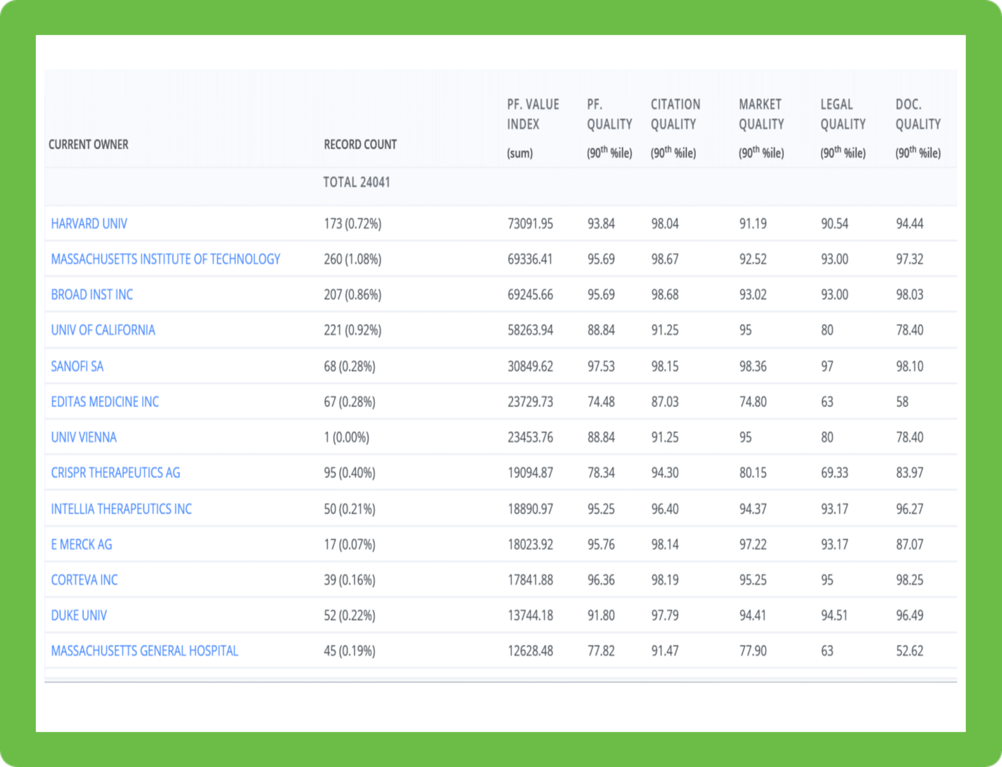1002x767 pixels.
Task: Click the MARKET QUALITY column header
Action: click(x=761, y=114)
